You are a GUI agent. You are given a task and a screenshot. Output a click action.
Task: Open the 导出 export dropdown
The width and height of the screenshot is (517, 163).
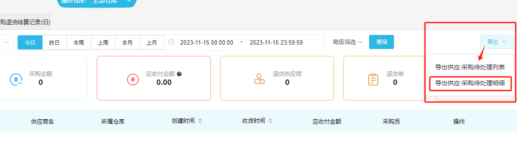[x=497, y=42]
